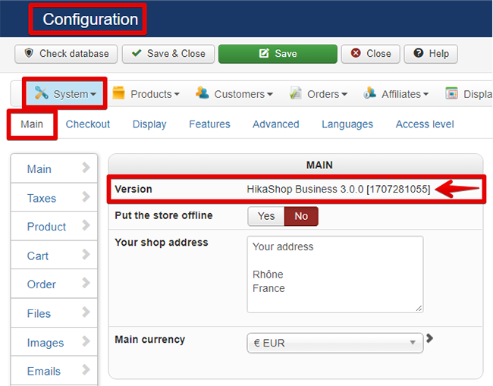Click the Help button

click(x=431, y=54)
